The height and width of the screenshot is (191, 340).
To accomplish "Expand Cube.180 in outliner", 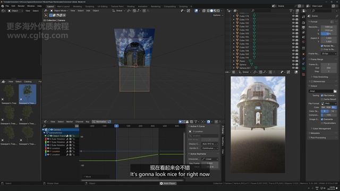I will click(x=234, y=23).
